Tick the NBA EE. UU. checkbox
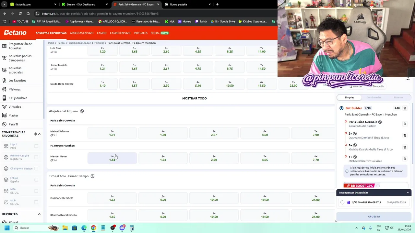Viewport: 415px width, 233px height. pos(36,191)
